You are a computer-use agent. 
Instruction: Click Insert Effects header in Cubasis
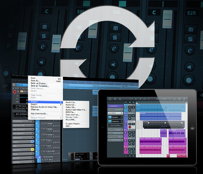pos(115,113)
